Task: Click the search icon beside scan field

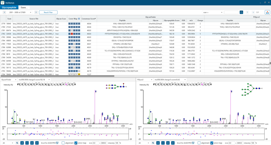Action: coord(241,12)
